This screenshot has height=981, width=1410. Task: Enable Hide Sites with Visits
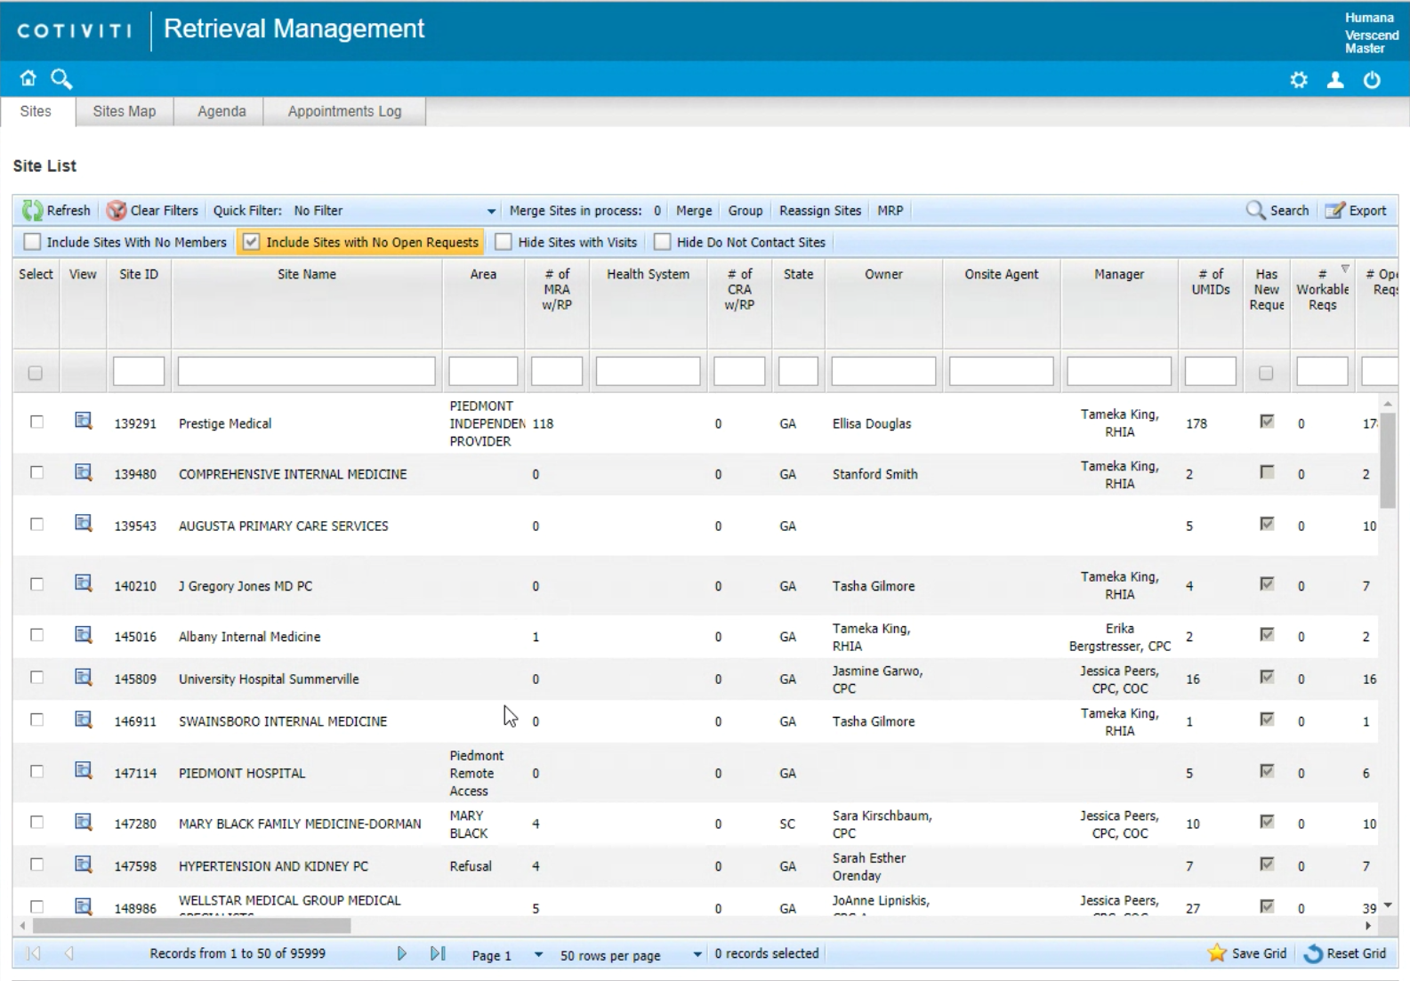(504, 242)
